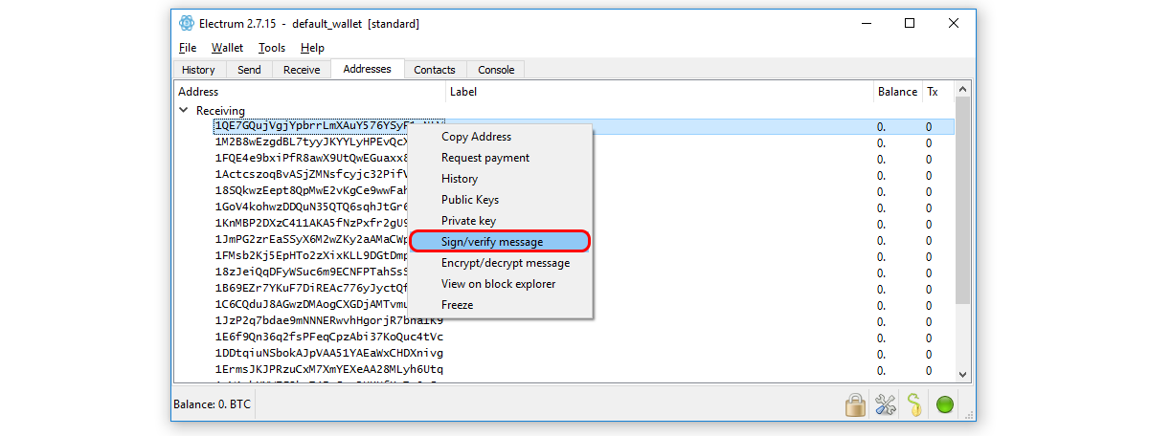Image resolution: width=1149 pixels, height=436 pixels.
Task: Click the Balance: 0. BTC status text
Action: [212, 404]
